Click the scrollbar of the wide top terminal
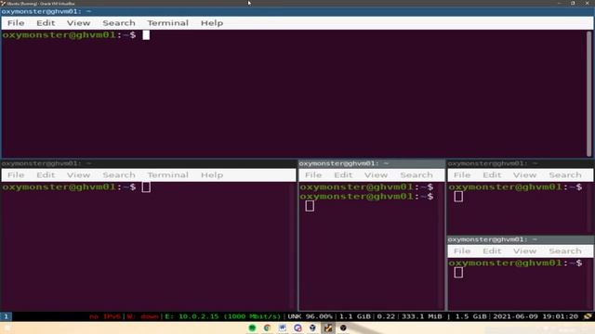The width and height of the screenshot is (595, 334). pos(588,93)
